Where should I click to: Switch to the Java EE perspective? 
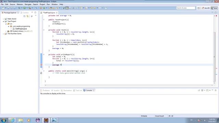tap(206, 8)
